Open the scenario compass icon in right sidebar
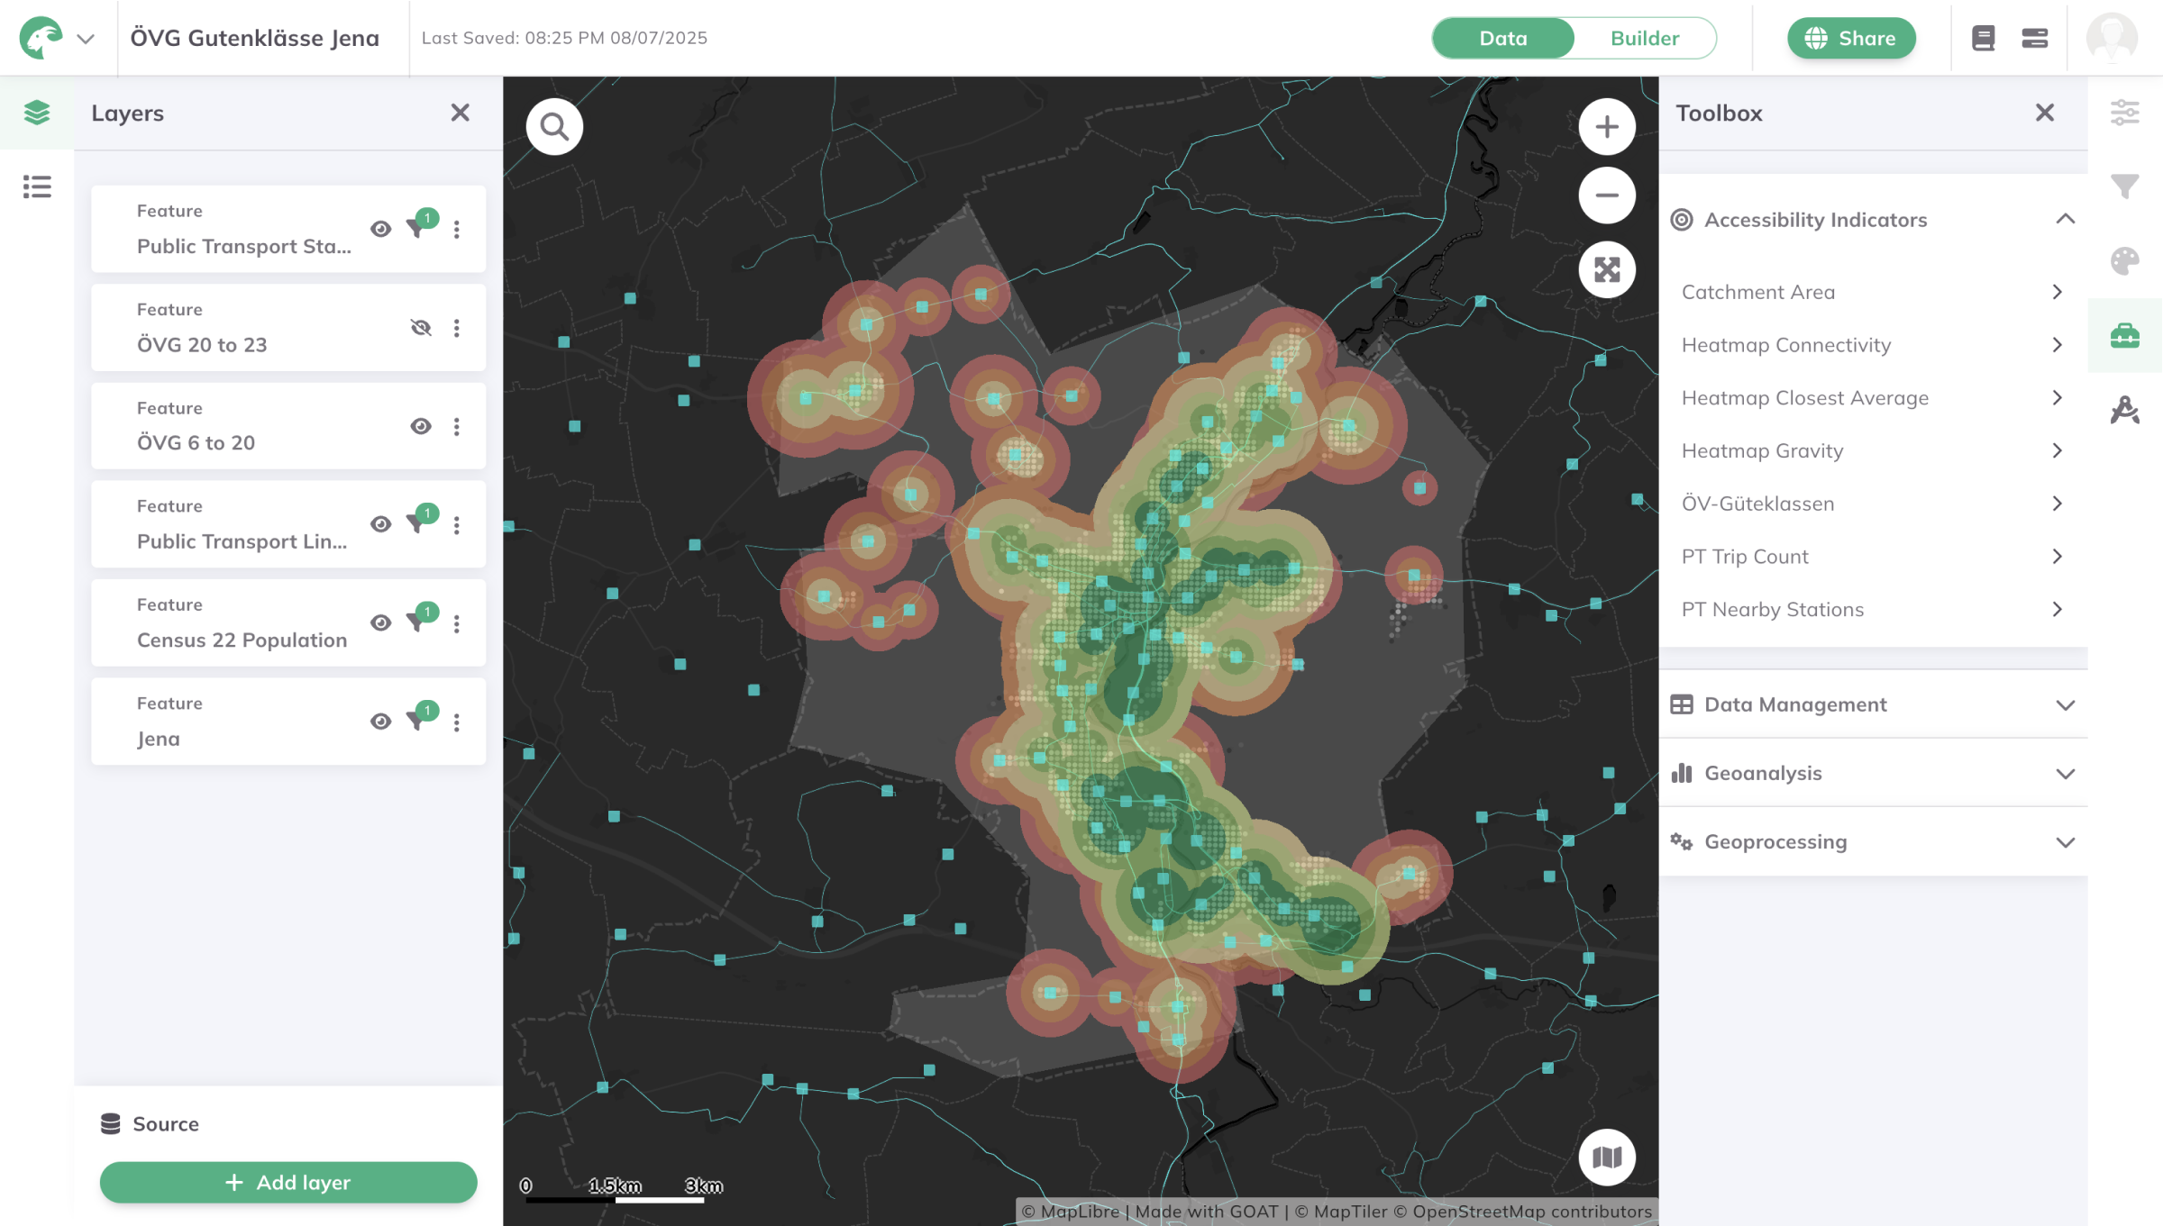Viewport: 2163px width, 1226px height. 2125,410
